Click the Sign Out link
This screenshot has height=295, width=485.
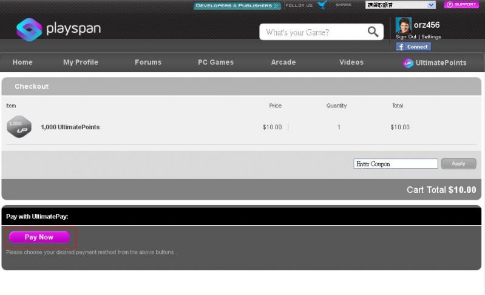[x=405, y=37]
